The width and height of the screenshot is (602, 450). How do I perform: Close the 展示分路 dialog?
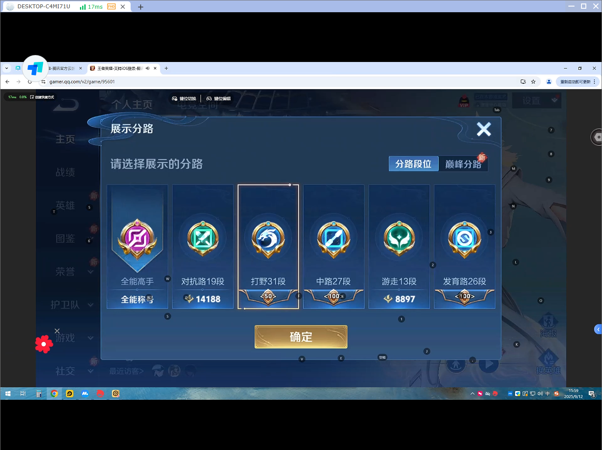(x=484, y=129)
